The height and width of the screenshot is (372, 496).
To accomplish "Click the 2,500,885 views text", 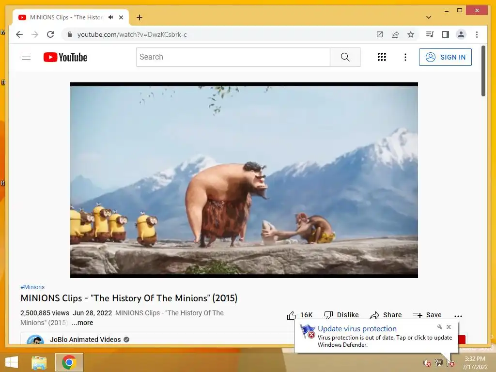I will pyautogui.click(x=45, y=313).
